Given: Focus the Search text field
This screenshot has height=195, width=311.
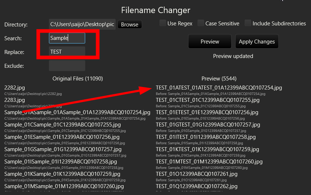Looking at the screenshot, I should click(67, 38).
